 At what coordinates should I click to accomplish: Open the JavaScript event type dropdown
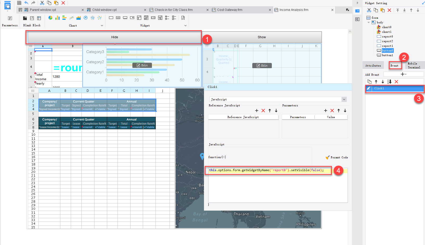tap(344, 99)
